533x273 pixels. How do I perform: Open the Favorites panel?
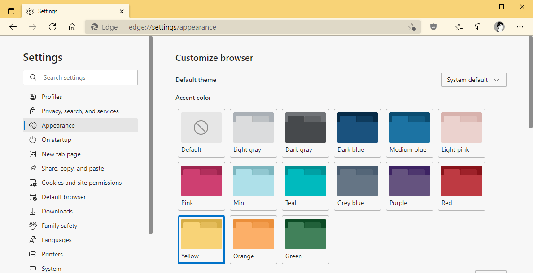459,27
